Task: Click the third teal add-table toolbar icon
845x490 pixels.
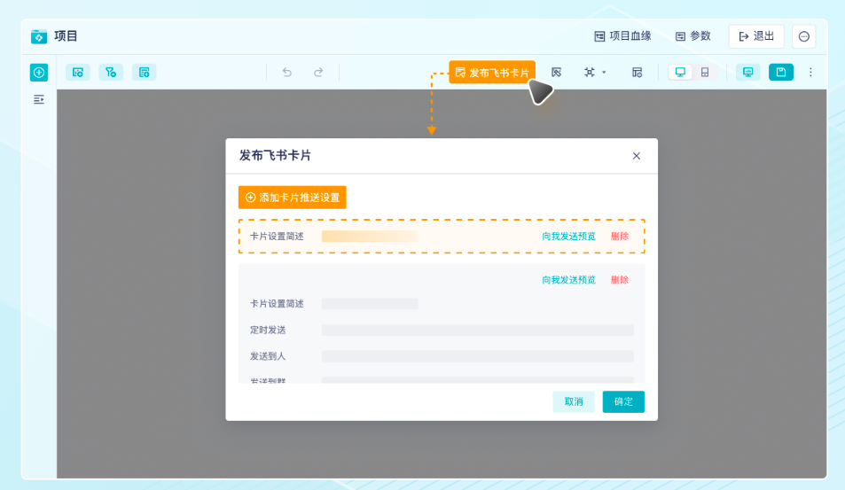Action: pos(144,72)
